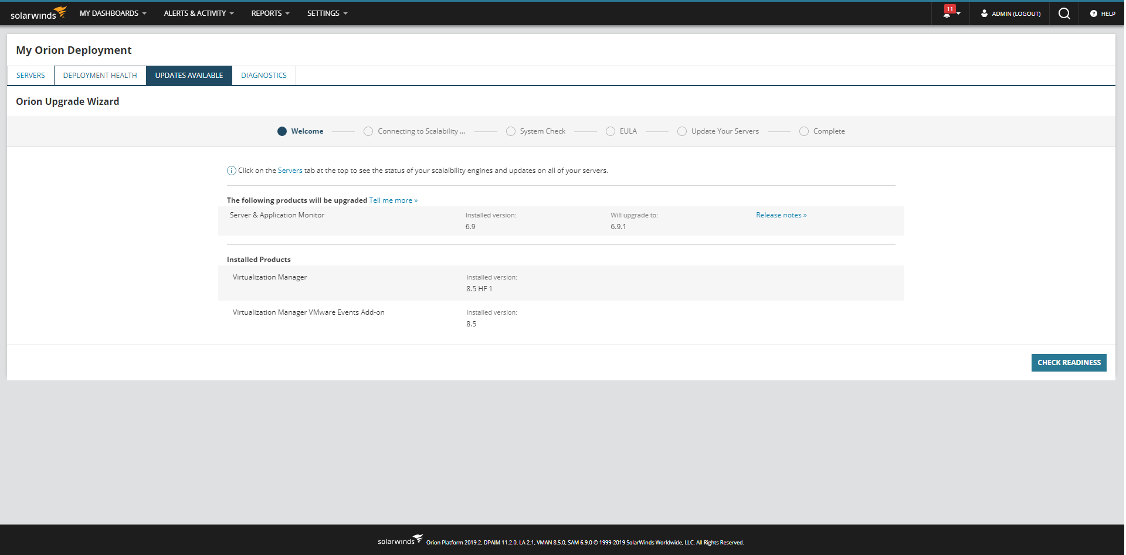The width and height of the screenshot is (1126, 555).
Task: Click the search magnifier icon
Action: pos(1064,13)
